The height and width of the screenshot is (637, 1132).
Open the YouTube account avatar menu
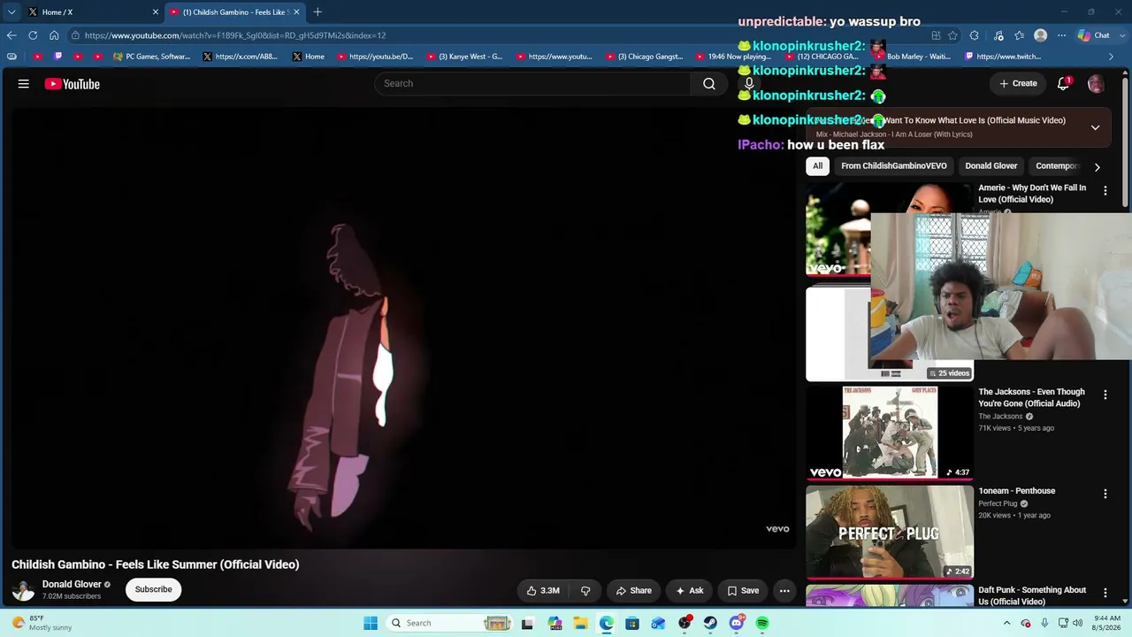pyautogui.click(x=1096, y=83)
